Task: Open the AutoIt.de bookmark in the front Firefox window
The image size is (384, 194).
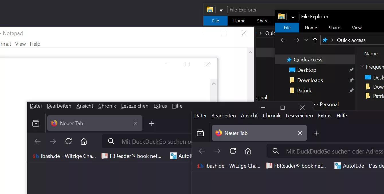Action: (359, 166)
